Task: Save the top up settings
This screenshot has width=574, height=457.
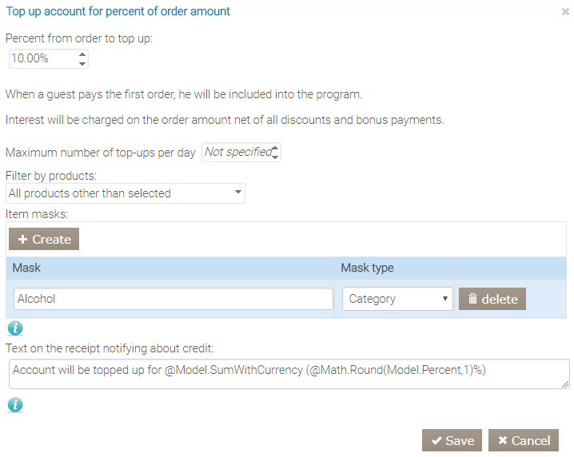Action: tap(452, 440)
